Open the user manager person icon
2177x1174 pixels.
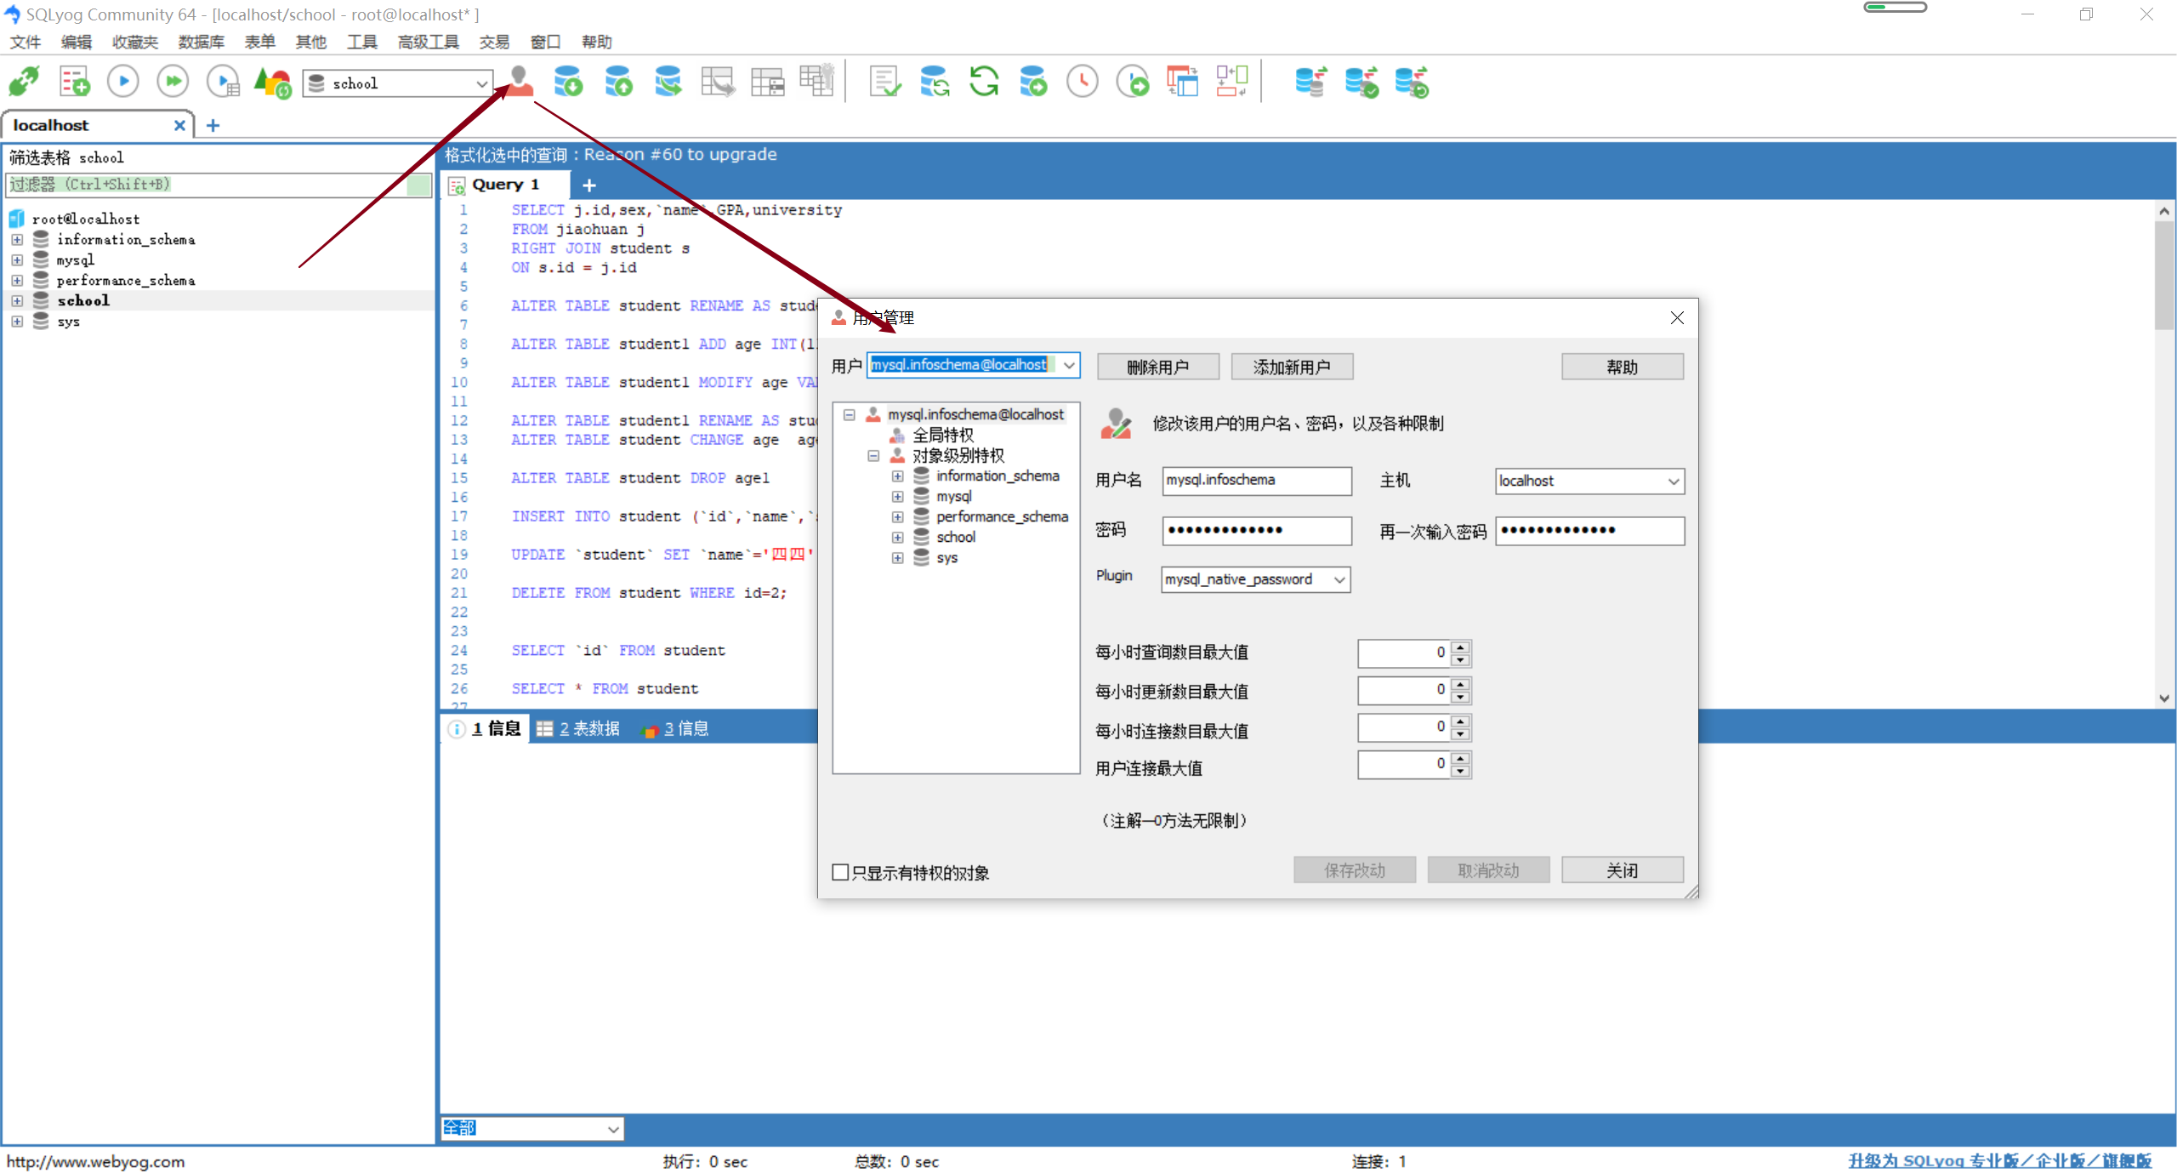(x=520, y=83)
